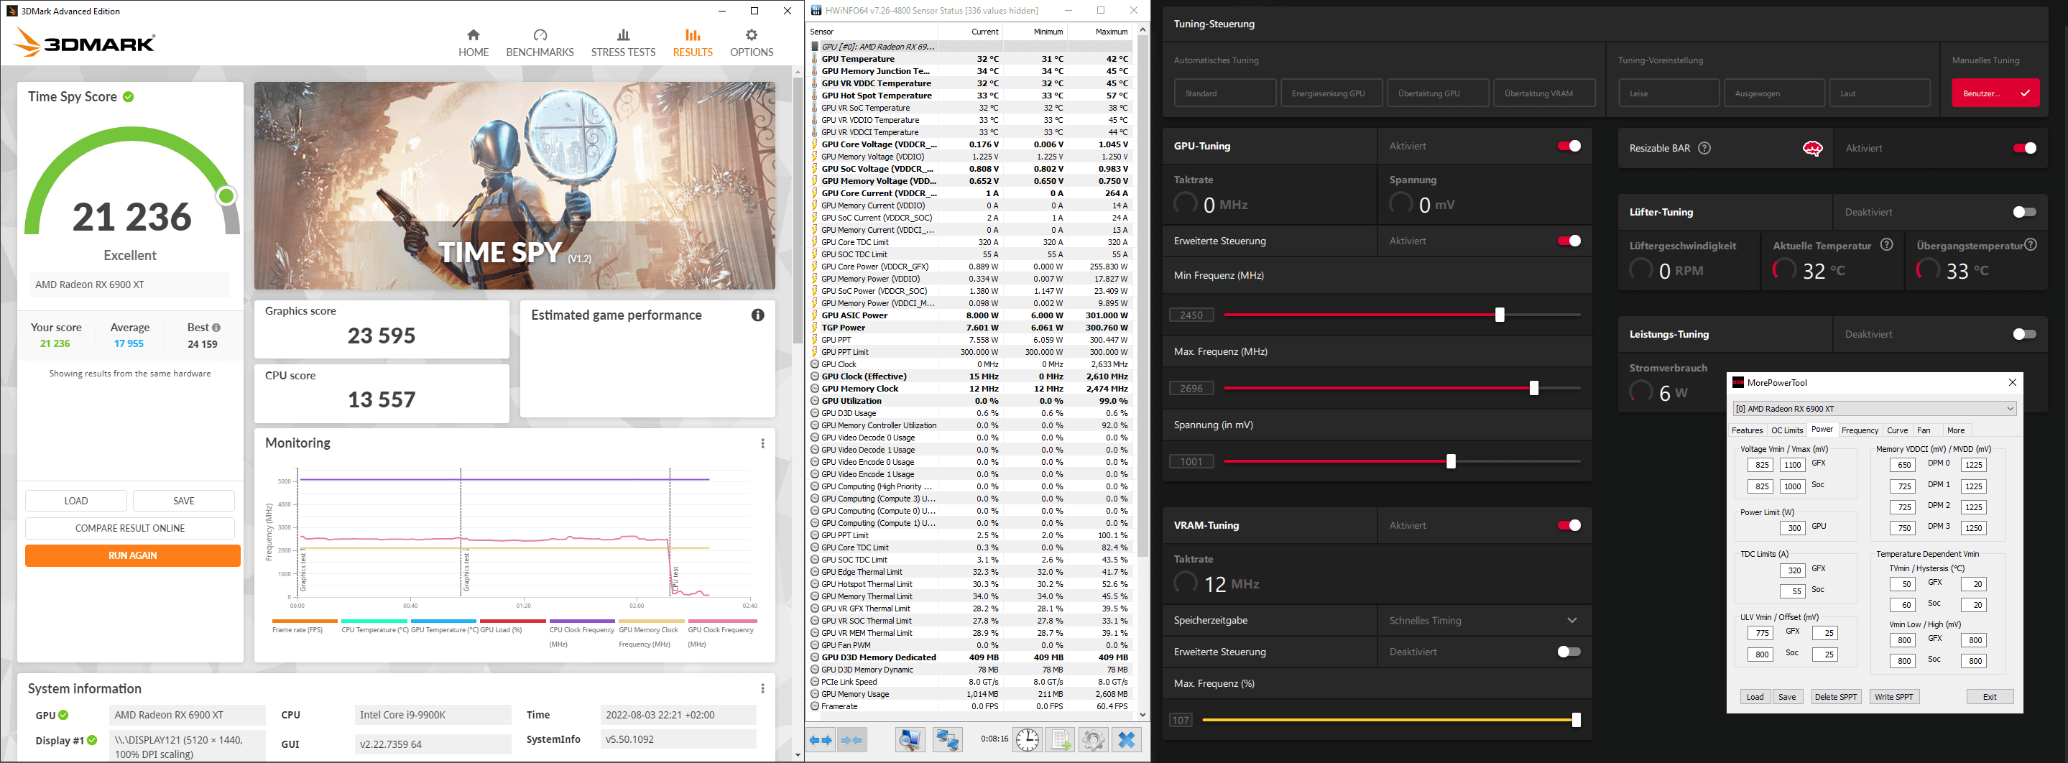This screenshot has height=763, width=2068.
Task: Click Exit in MorePowerTool
Action: pos(1990,696)
